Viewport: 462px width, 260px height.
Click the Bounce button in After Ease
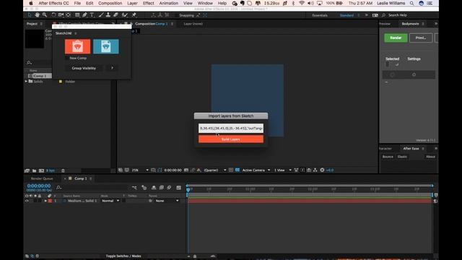coord(388,157)
